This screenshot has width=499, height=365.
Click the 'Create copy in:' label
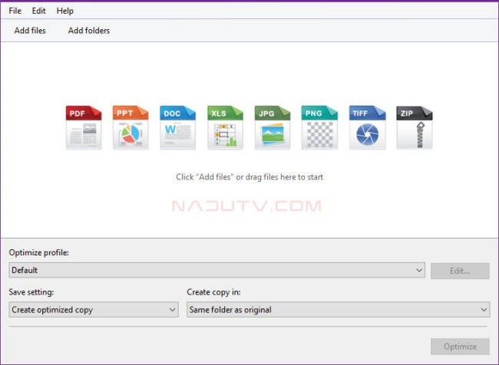pos(213,292)
